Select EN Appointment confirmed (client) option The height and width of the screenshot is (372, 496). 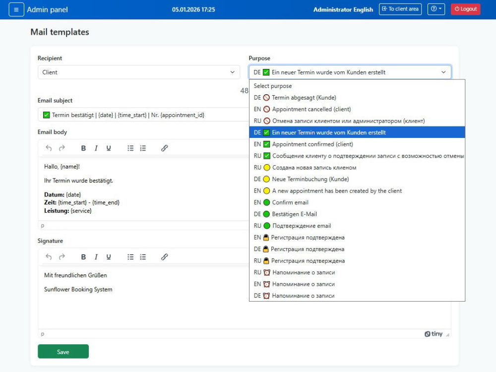coord(357,144)
